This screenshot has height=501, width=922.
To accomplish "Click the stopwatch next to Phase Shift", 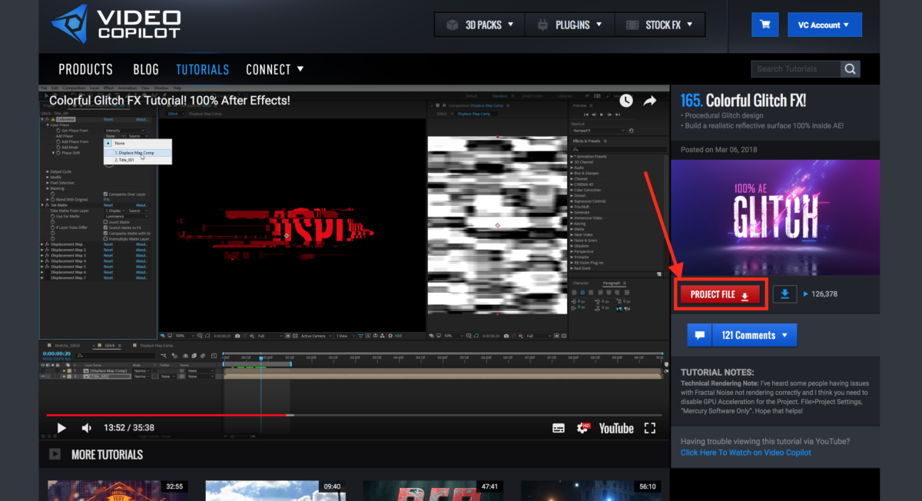I will pyautogui.click(x=58, y=153).
